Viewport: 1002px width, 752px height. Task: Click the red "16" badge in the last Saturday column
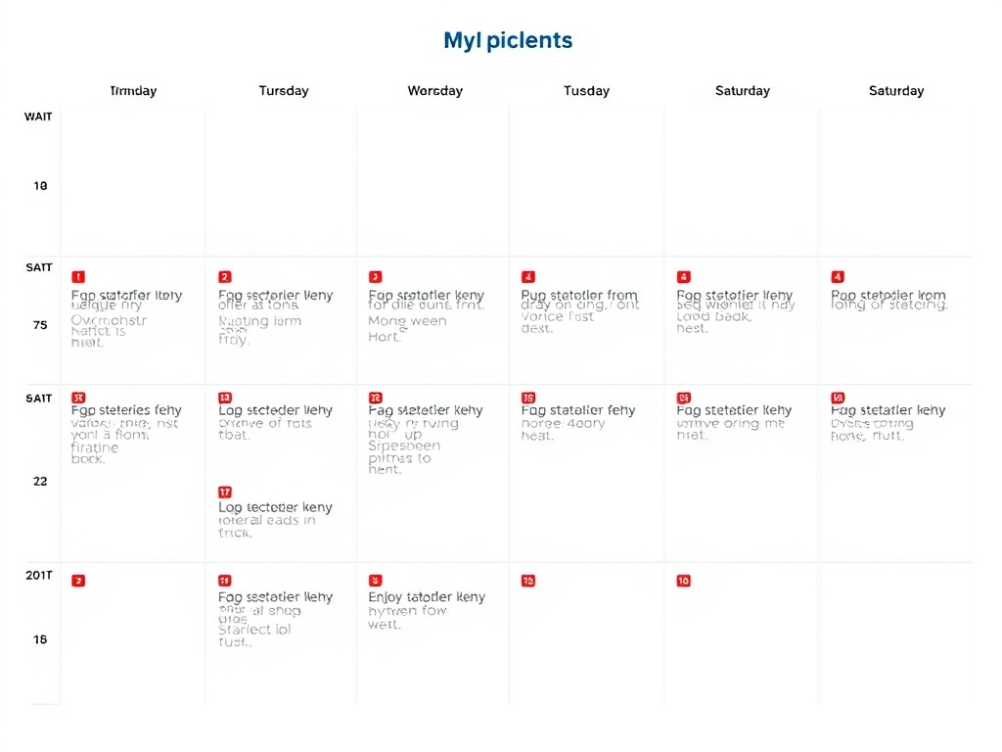837,399
